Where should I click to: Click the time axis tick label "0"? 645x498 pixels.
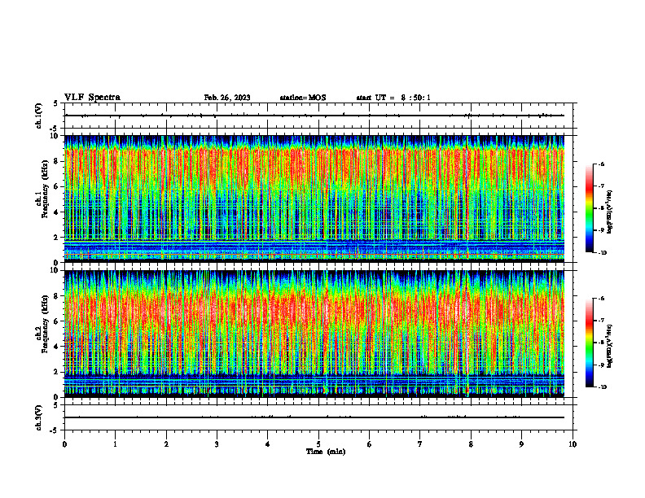point(64,444)
